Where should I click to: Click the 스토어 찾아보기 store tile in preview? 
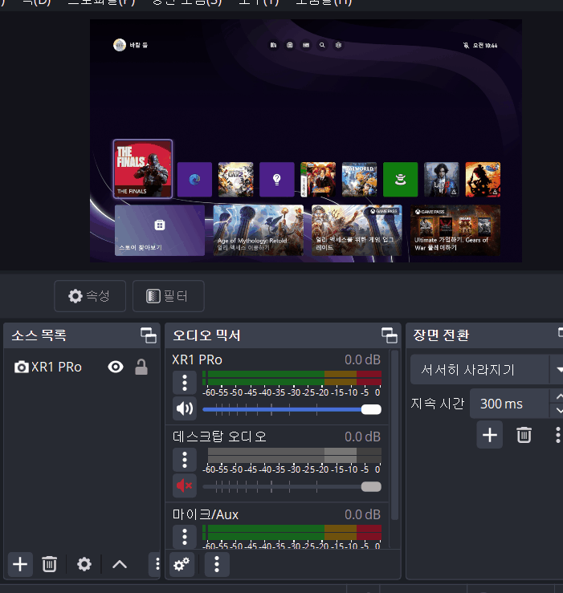(160, 230)
